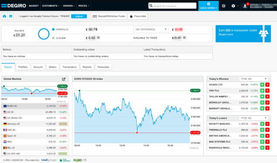This screenshot has width=277, height=163.
Task: Select the Portfolio blue radio dot
Action: click(53, 30)
